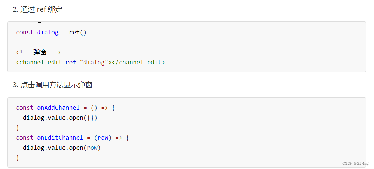Screen dimensions: 374x169
Task: Click 'ref()' in the first code line
Action: pyautogui.click(x=78, y=32)
